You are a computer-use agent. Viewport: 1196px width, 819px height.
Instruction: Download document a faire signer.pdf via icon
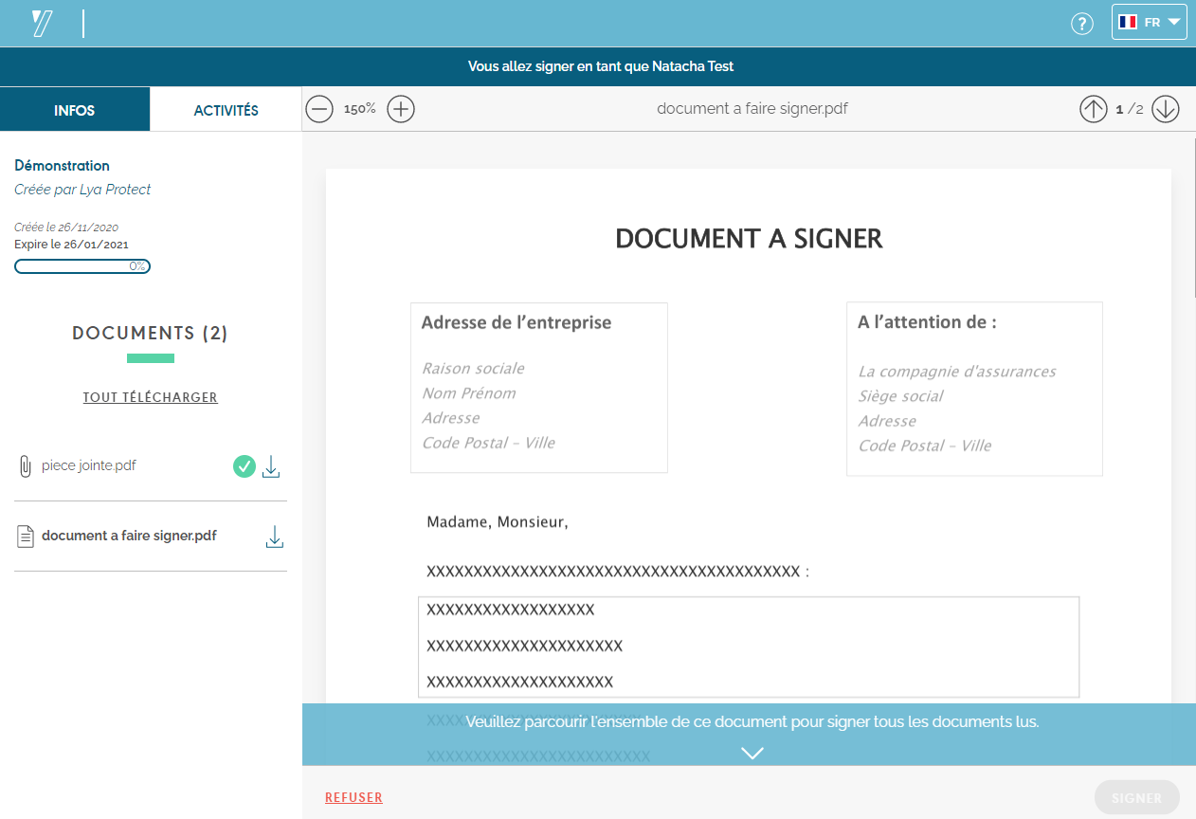274,537
